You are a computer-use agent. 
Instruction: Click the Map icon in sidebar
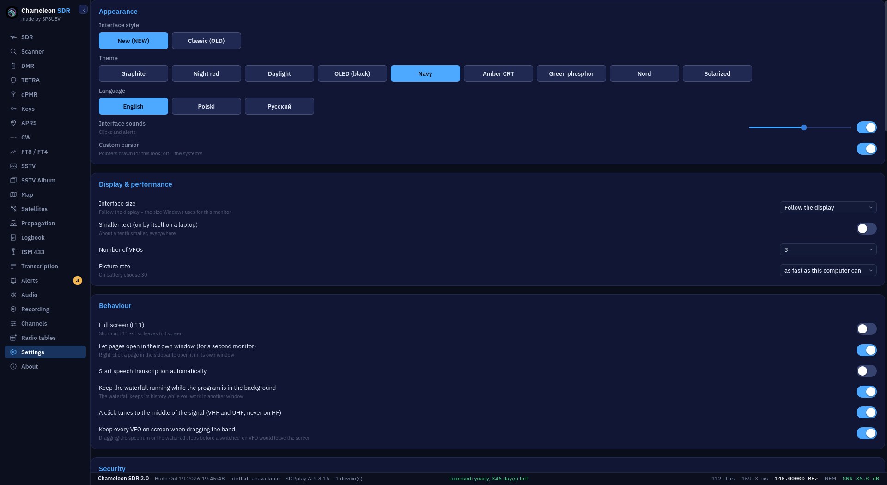[x=13, y=194]
